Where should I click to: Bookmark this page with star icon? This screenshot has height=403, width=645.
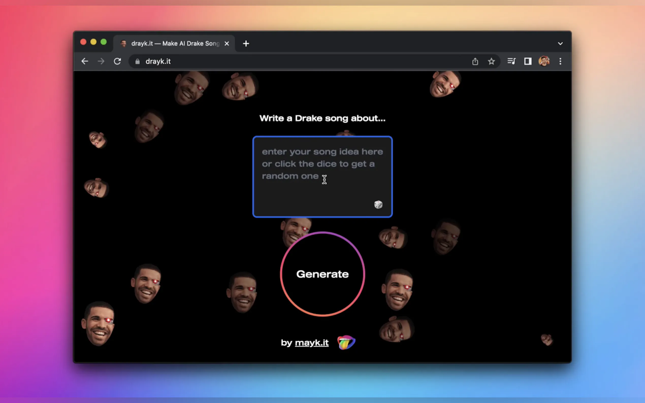(x=491, y=61)
